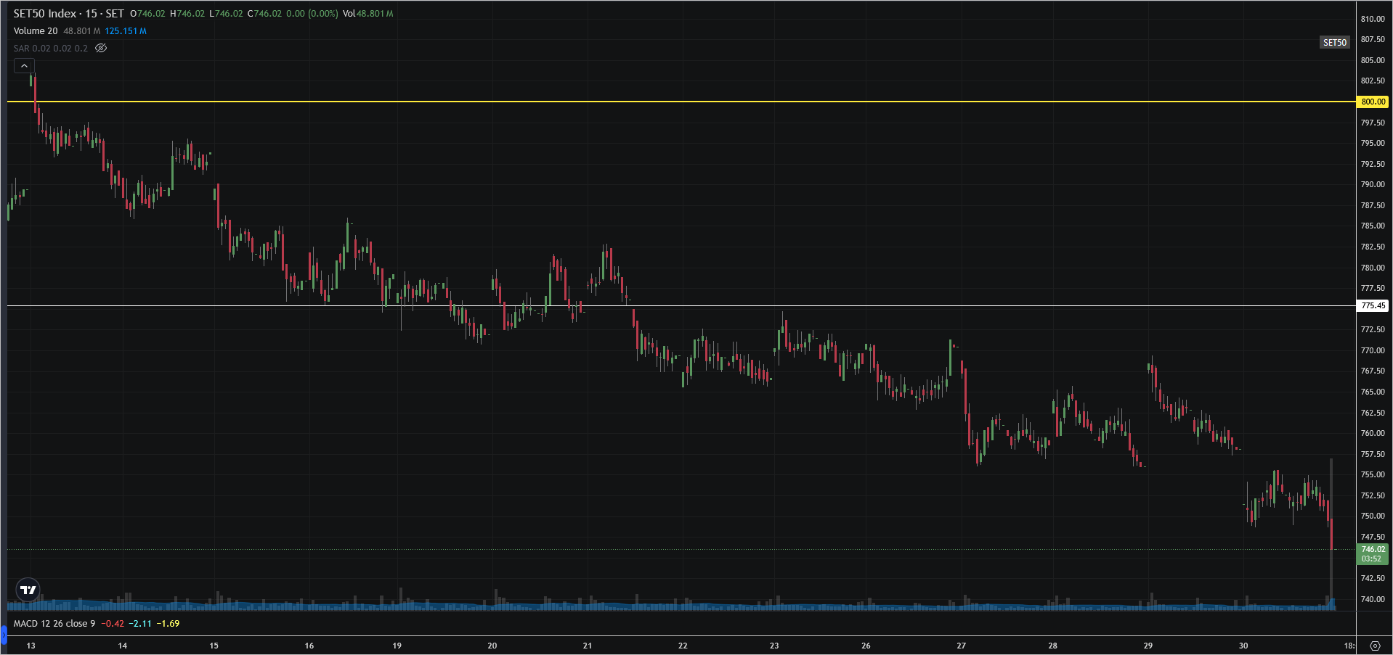This screenshot has height=655, width=1393.
Task: Click the 750.00 price axis label
Action: click(x=1373, y=516)
